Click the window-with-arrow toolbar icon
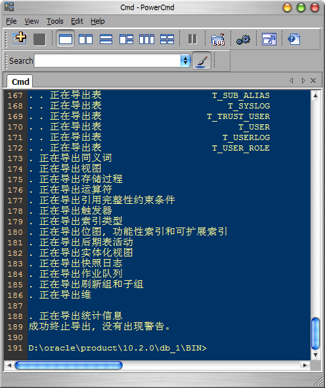The image size is (325, 388). click(269, 39)
